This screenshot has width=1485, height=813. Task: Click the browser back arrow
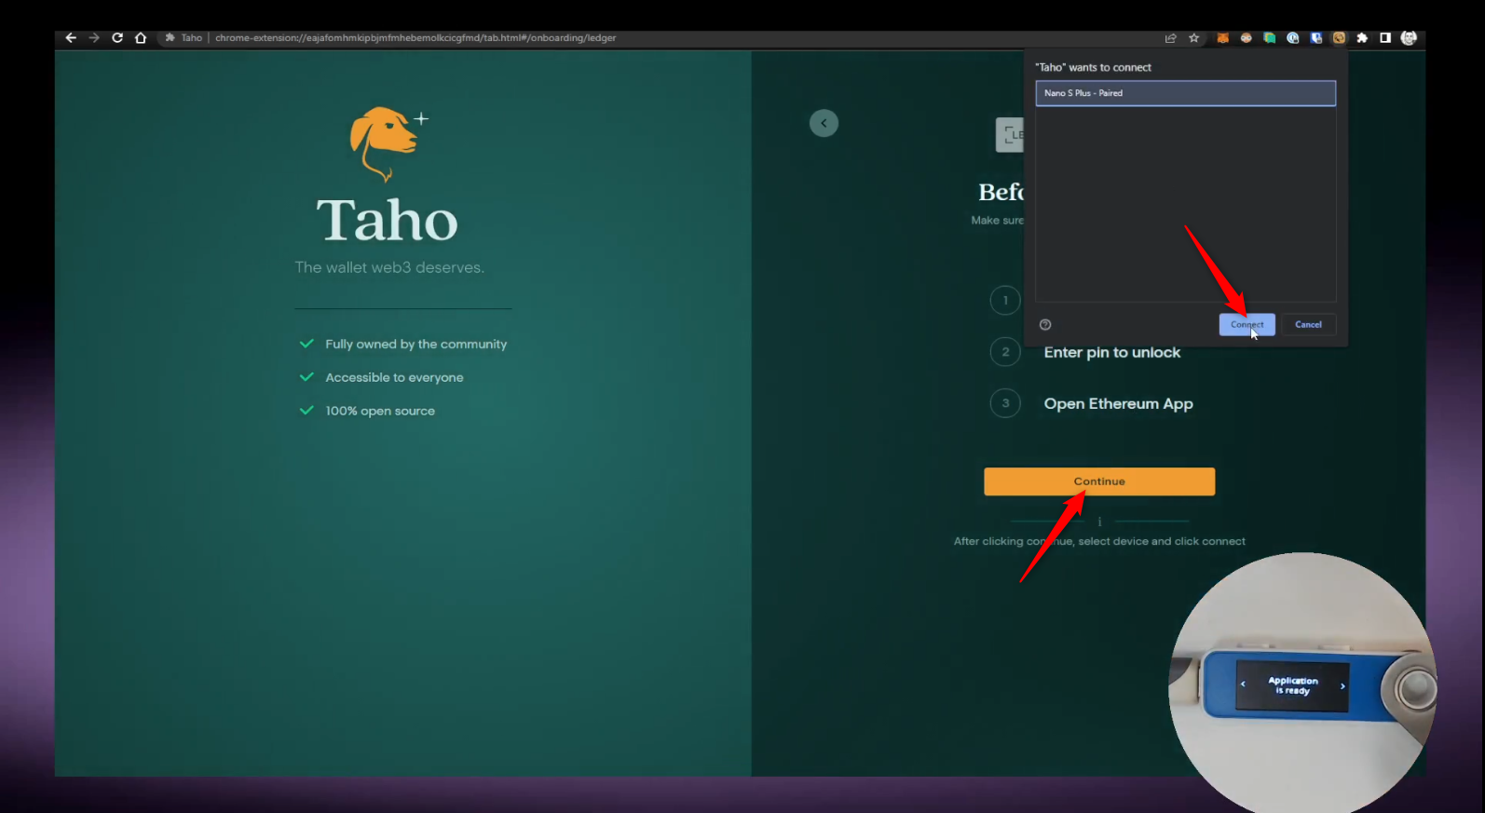[71, 38]
